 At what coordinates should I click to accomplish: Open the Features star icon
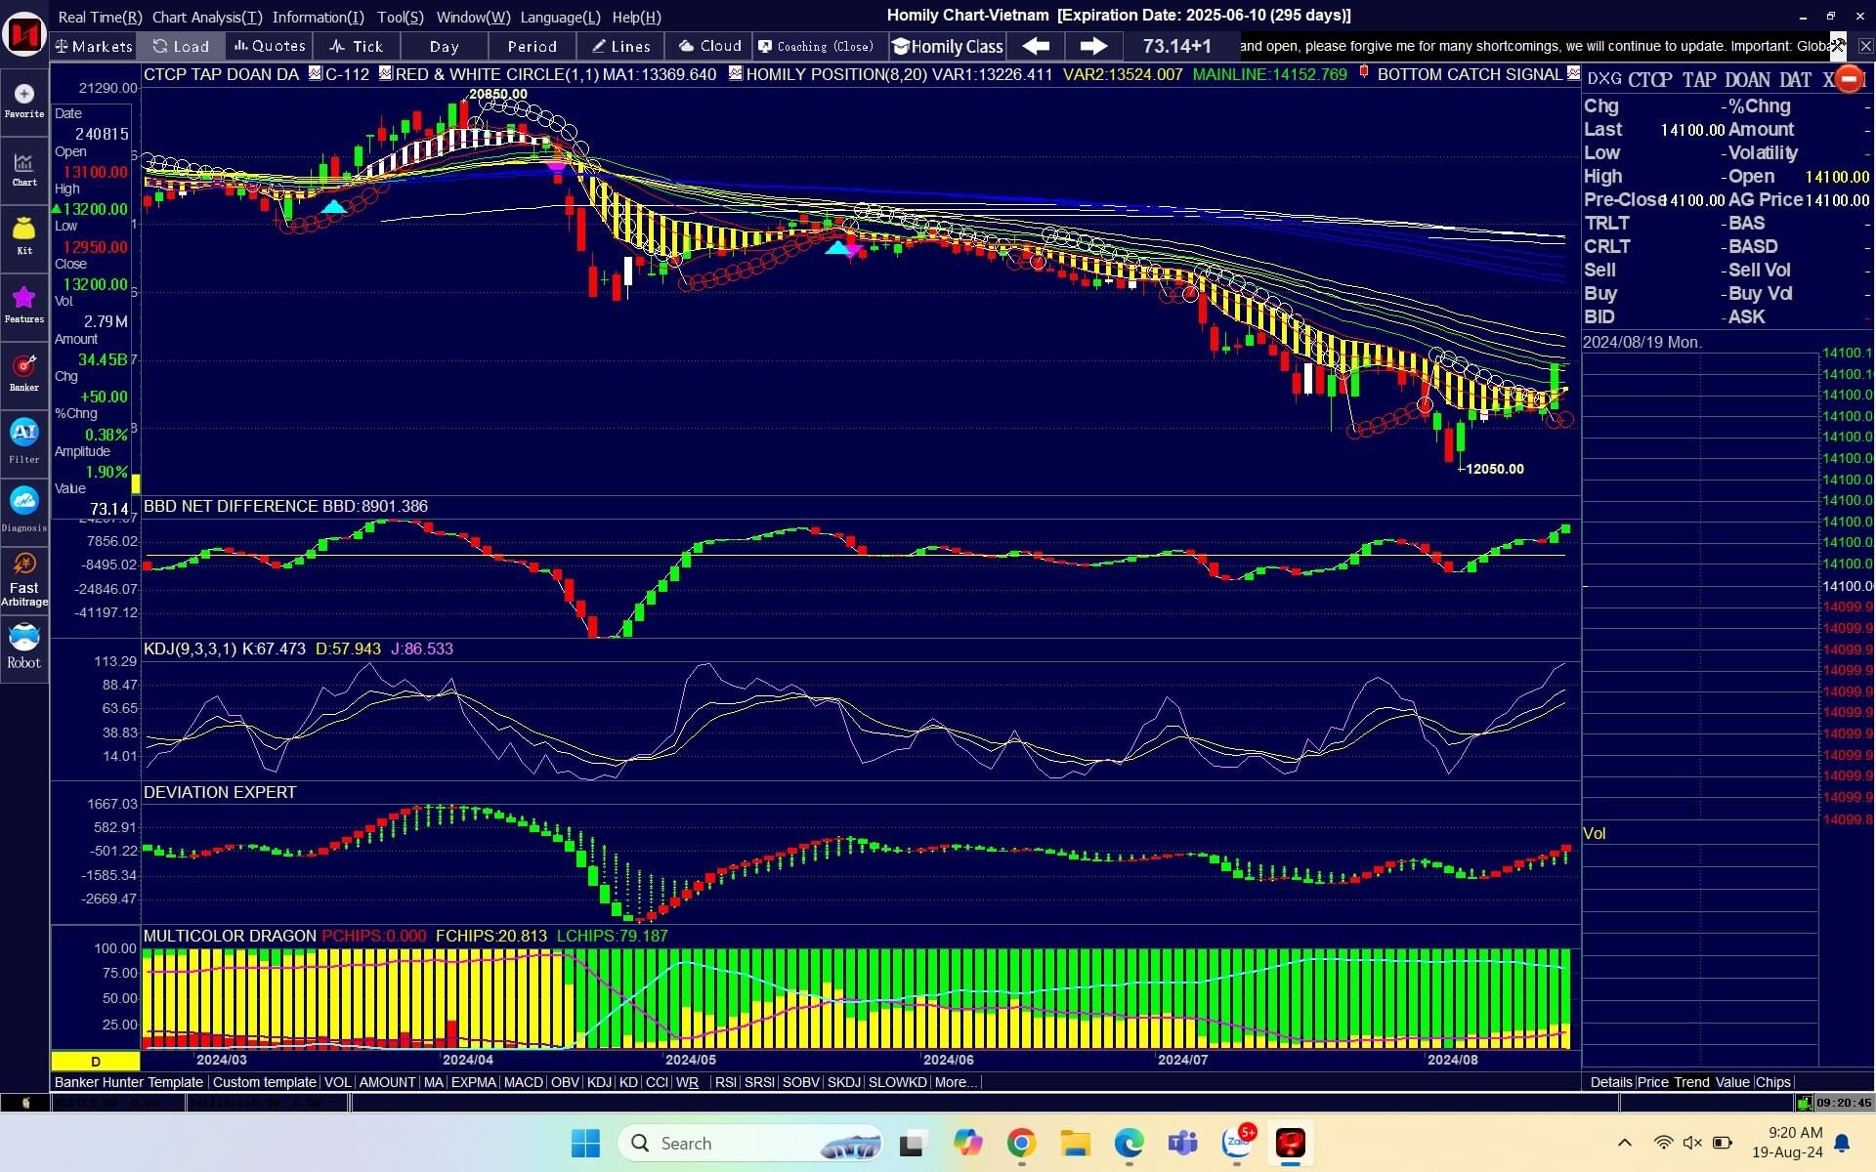coord(24,306)
